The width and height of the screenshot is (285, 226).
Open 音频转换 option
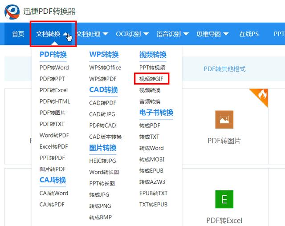tap(150, 101)
